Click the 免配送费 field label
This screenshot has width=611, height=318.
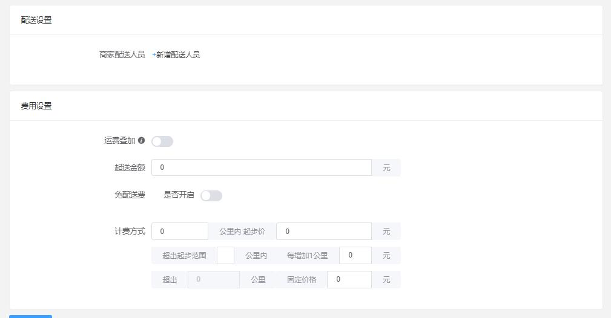tap(130, 195)
